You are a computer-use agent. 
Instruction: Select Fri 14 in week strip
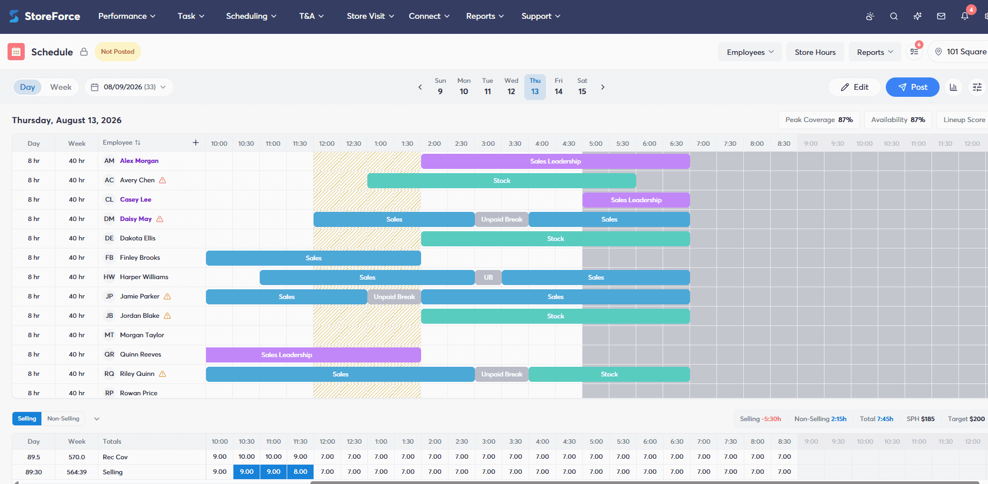559,87
